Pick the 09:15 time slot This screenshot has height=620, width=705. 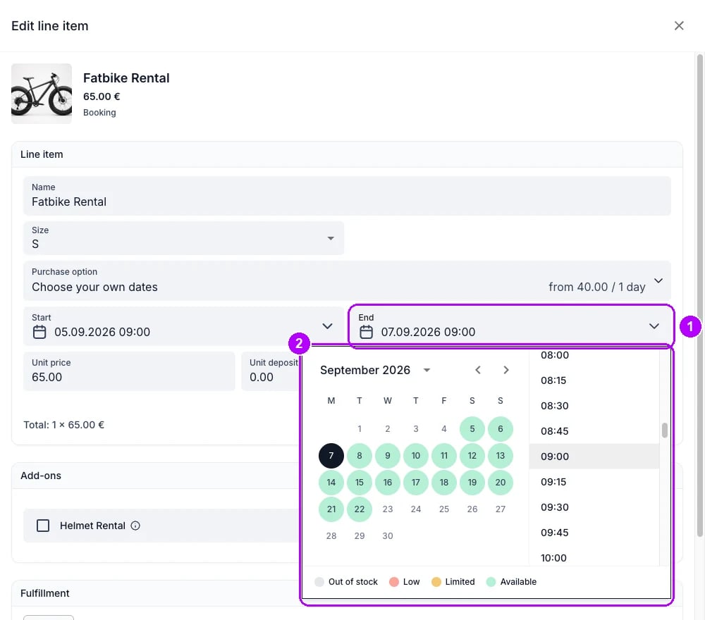coord(594,482)
